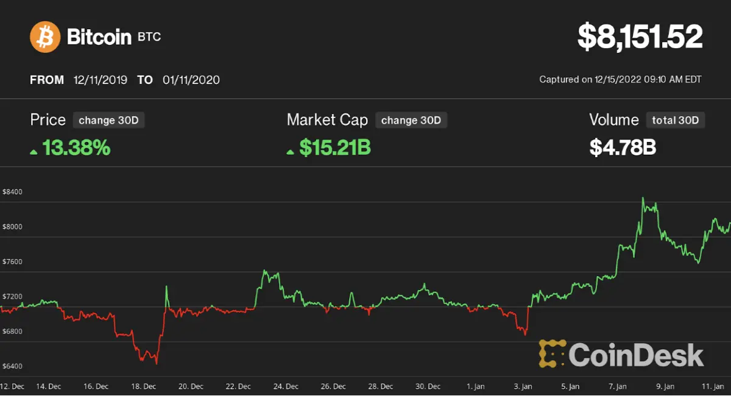The image size is (731, 396).
Task: Click the CoinDesk watermark logo icon
Action: click(x=552, y=354)
